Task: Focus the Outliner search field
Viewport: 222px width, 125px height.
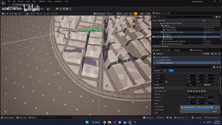Action: pyautogui.click(x=186, y=17)
